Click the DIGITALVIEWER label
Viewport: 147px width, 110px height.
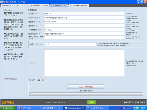tap(135, 102)
